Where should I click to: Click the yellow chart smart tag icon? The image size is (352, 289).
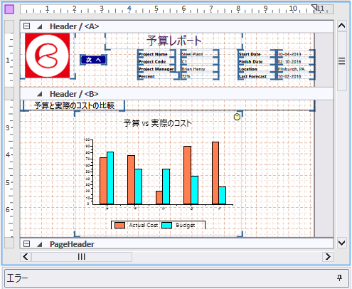(x=237, y=117)
